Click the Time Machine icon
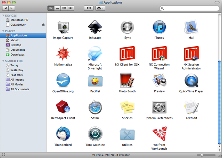Screen dimensions: 222x158 (95, 134)
